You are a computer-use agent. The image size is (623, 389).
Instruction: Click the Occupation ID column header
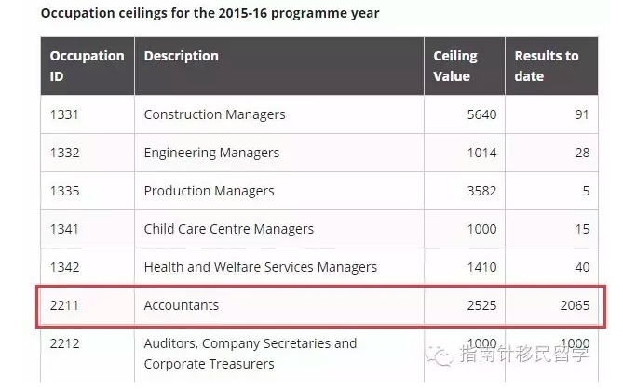click(x=87, y=65)
